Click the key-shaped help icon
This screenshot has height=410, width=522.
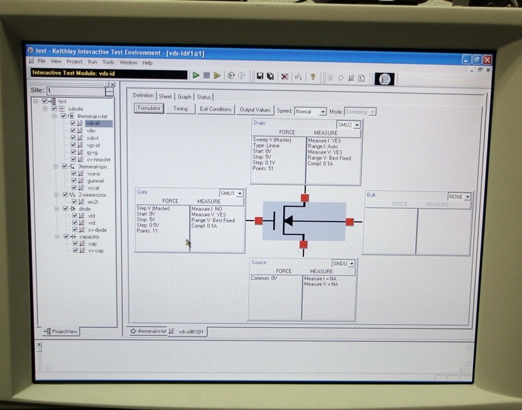(x=312, y=77)
